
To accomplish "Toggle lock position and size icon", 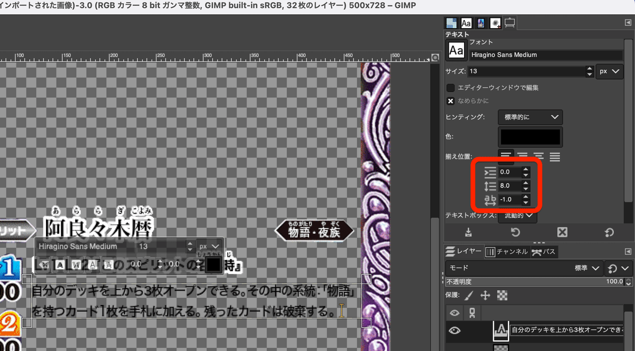I will coord(486,295).
